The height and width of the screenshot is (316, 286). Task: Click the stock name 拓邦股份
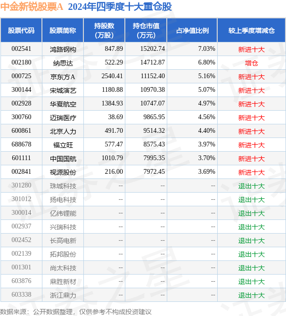[x=63, y=254]
